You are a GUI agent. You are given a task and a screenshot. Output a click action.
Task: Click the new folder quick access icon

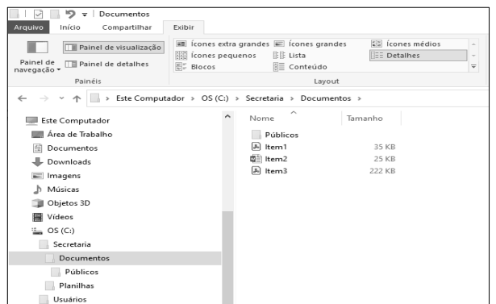click(55, 14)
